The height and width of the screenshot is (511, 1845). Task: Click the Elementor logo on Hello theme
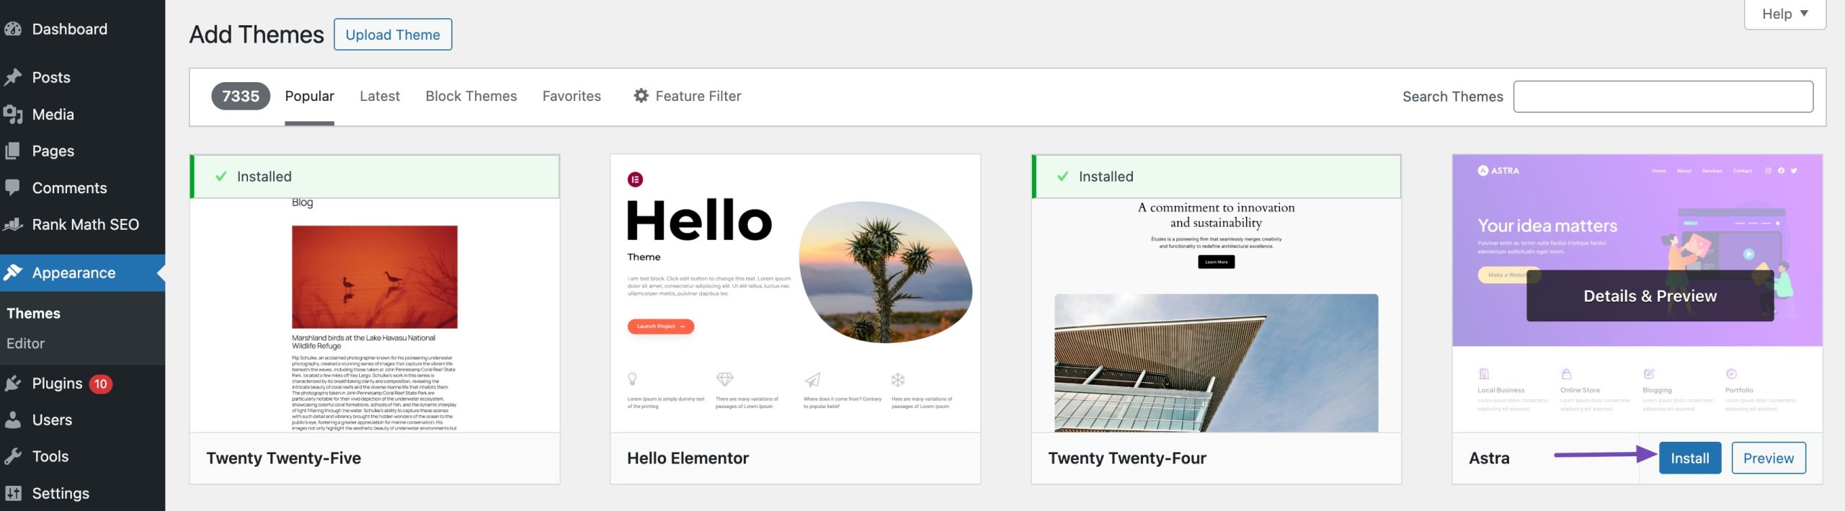635,179
